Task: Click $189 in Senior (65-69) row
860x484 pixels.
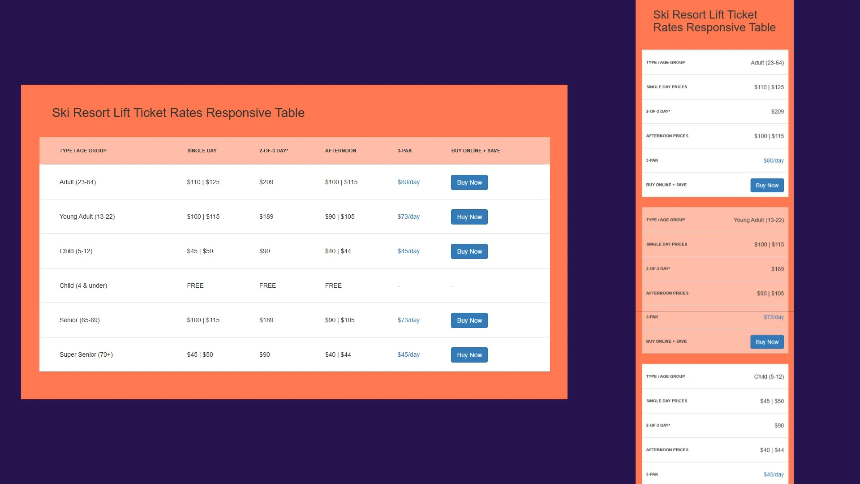Action: (x=266, y=320)
